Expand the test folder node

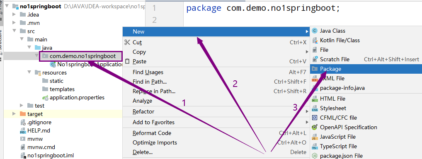pos(22,106)
